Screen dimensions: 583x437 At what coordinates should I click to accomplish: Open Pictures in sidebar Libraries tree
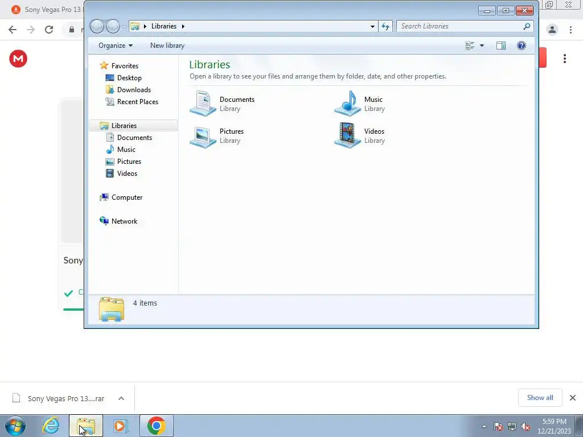[129, 161]
